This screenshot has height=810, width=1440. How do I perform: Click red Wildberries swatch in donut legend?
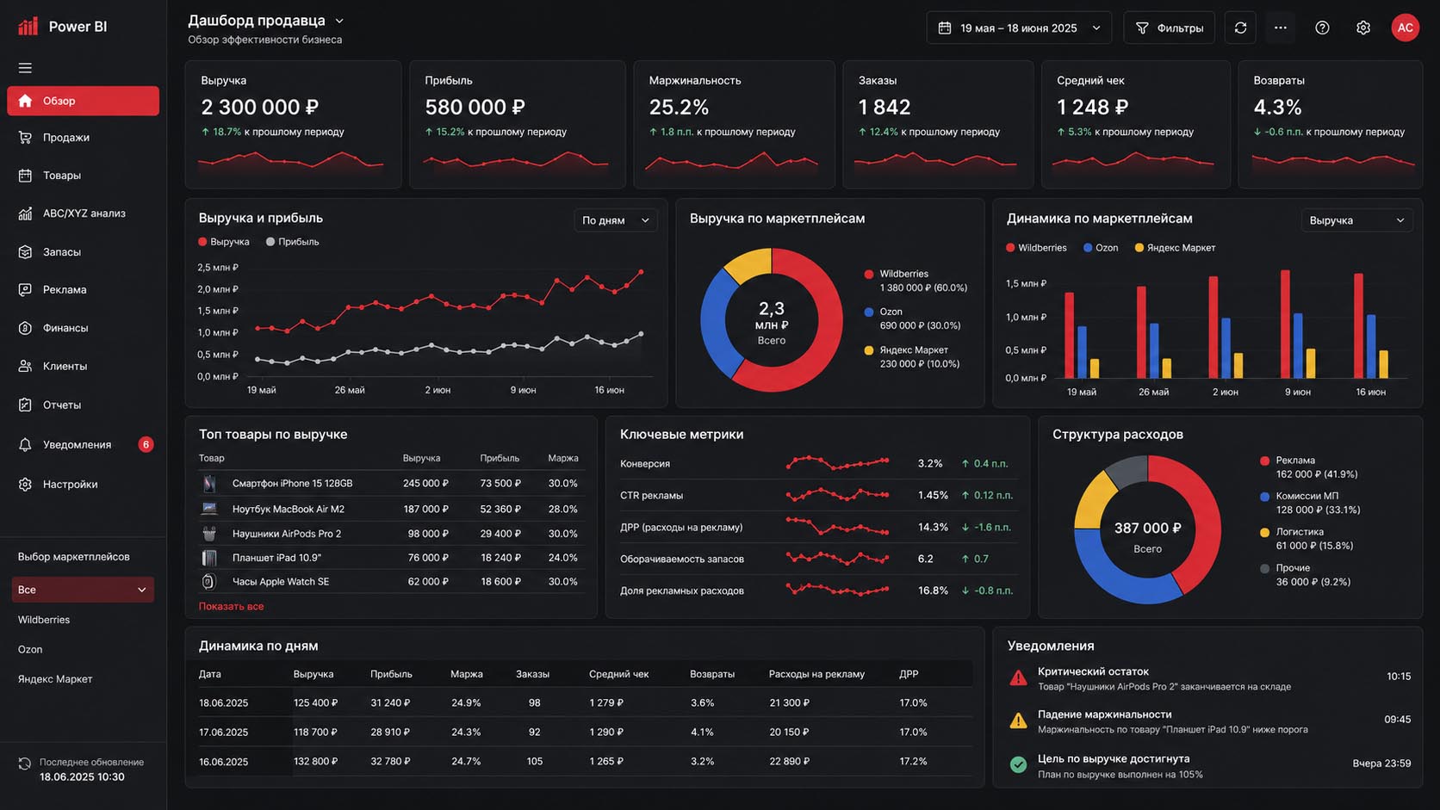pos(869,275)
